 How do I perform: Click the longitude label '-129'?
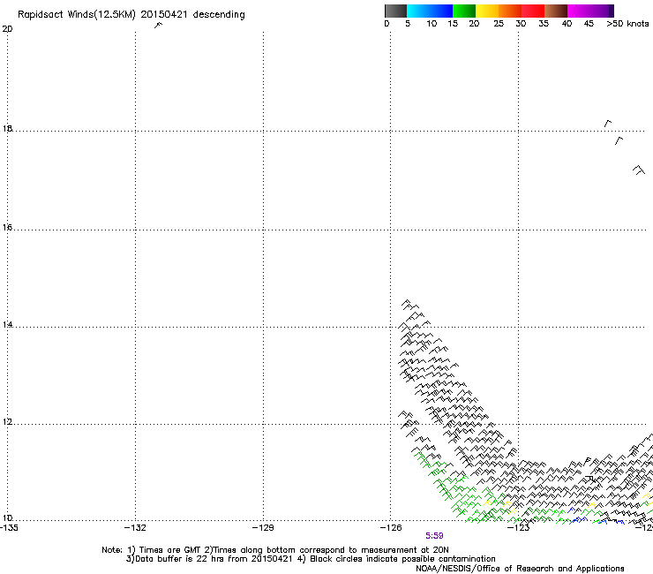click(263, 528)
